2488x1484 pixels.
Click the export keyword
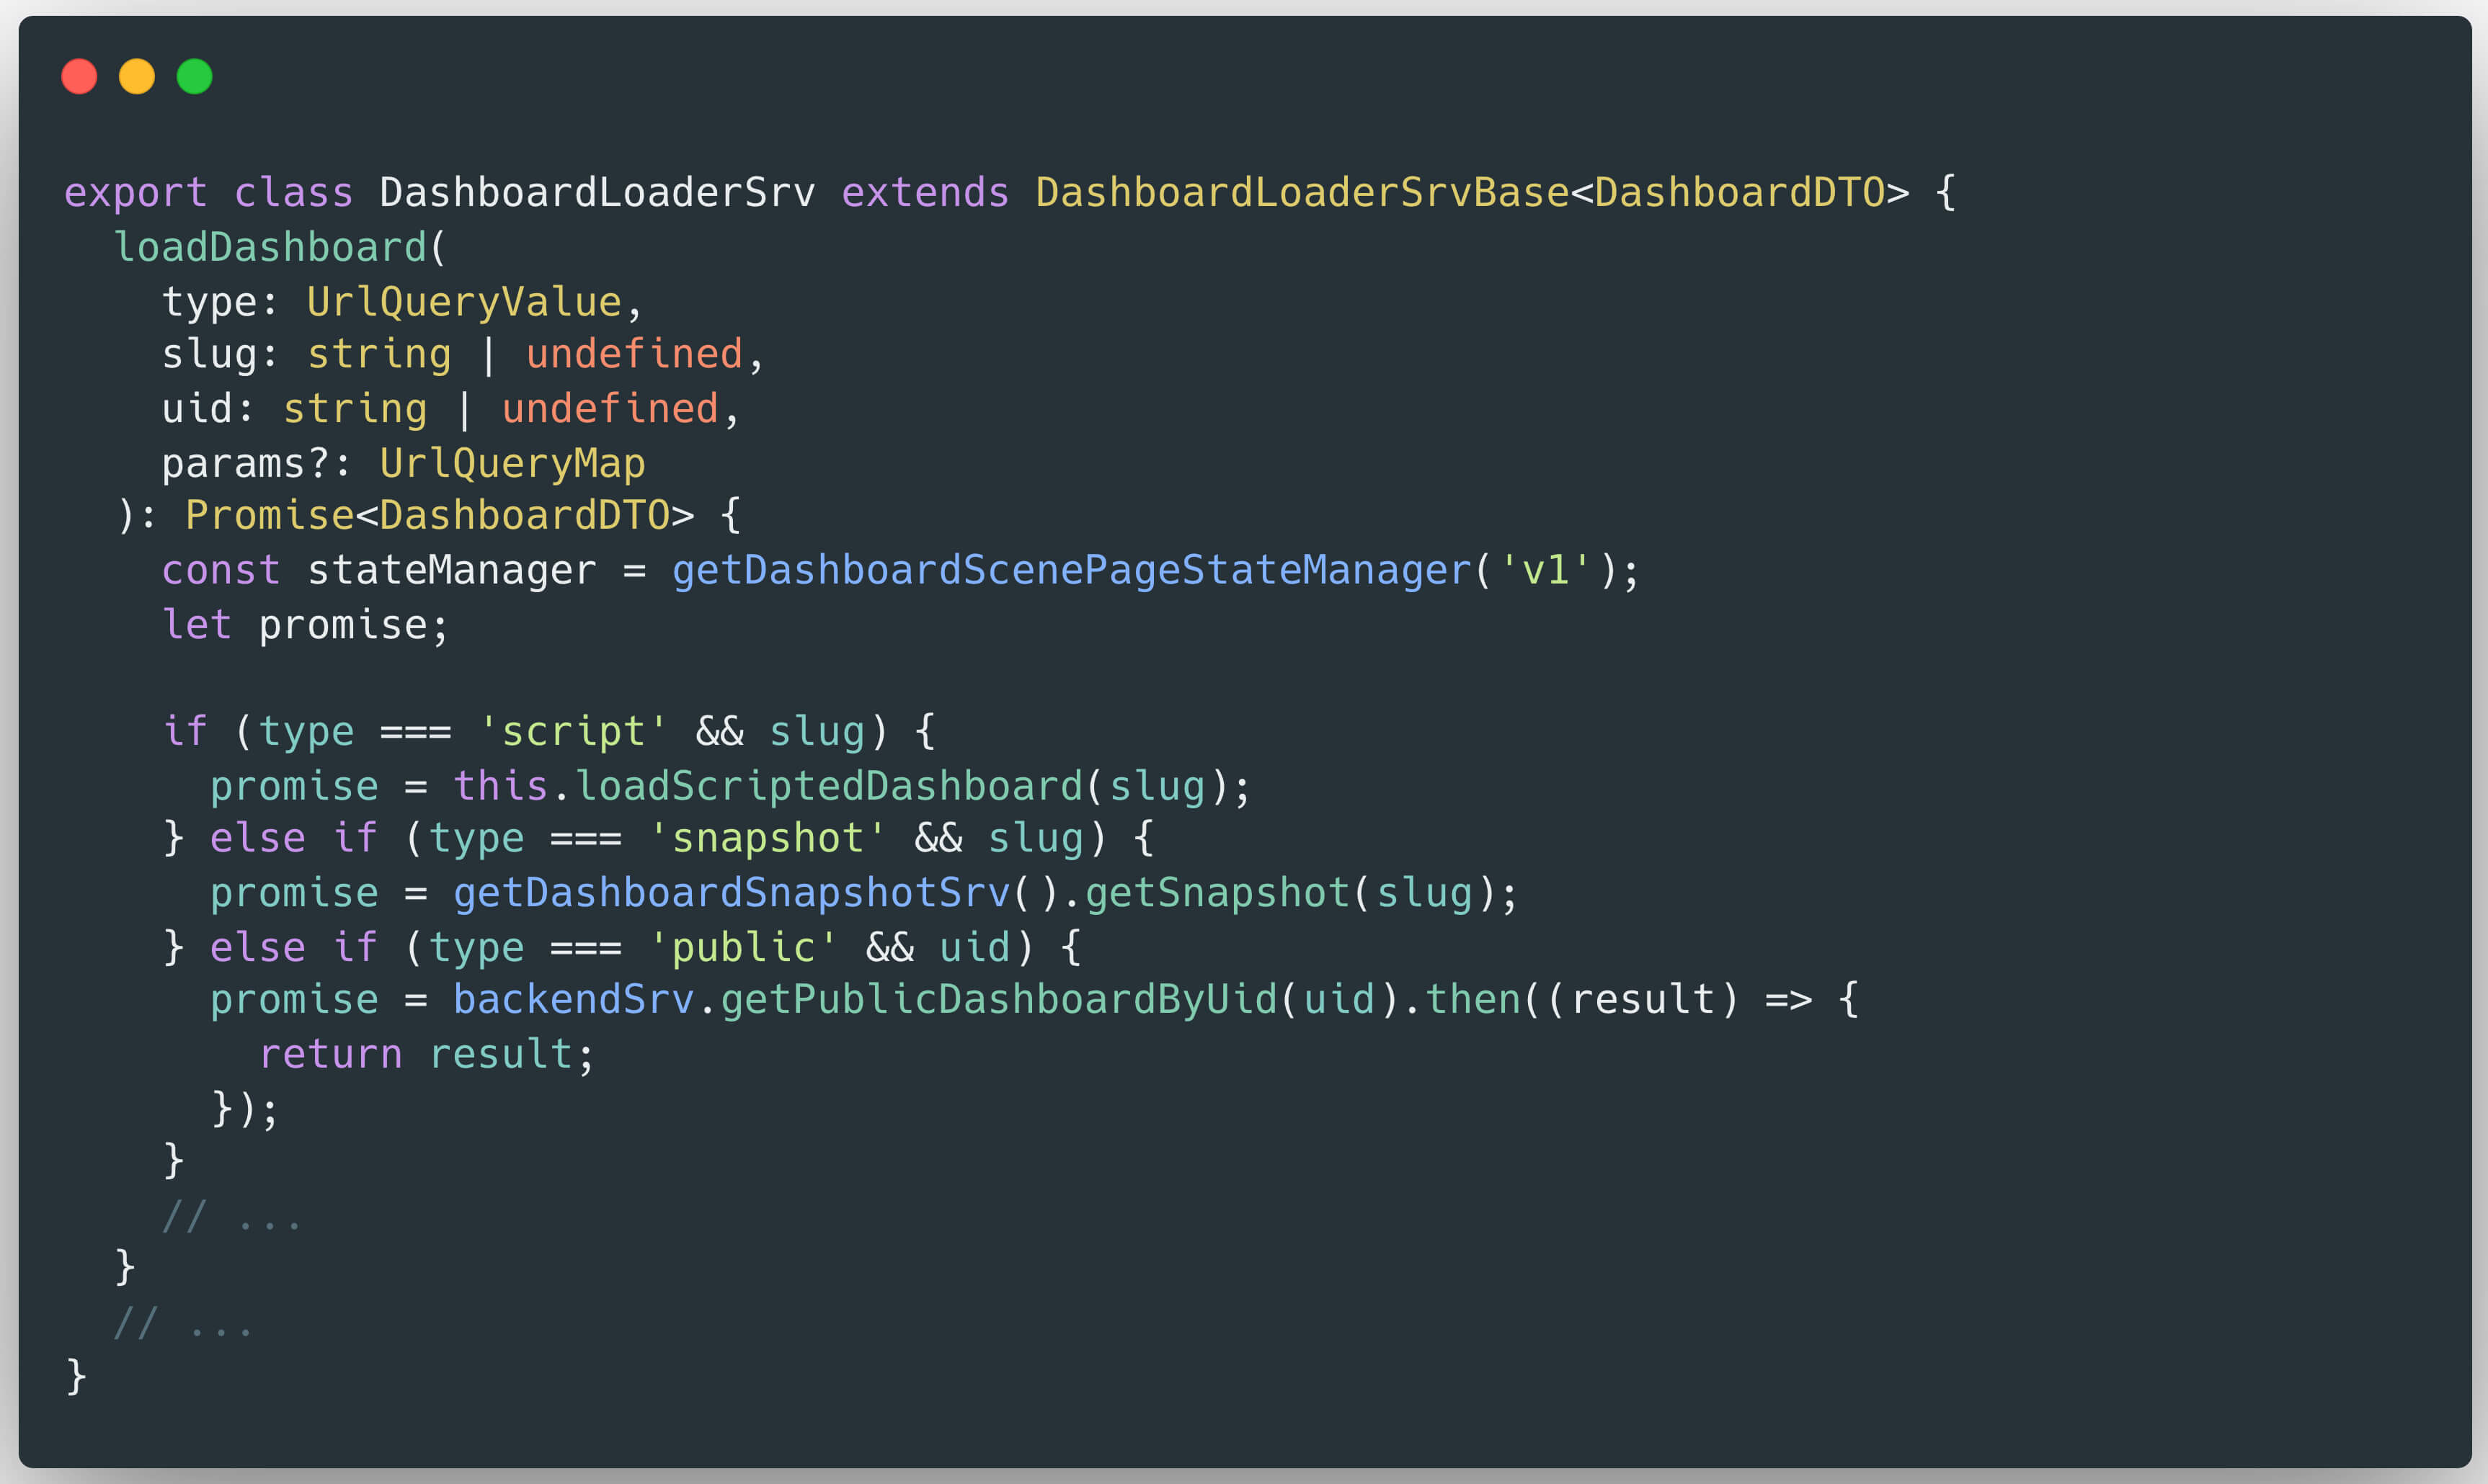[x=135, y=191]
